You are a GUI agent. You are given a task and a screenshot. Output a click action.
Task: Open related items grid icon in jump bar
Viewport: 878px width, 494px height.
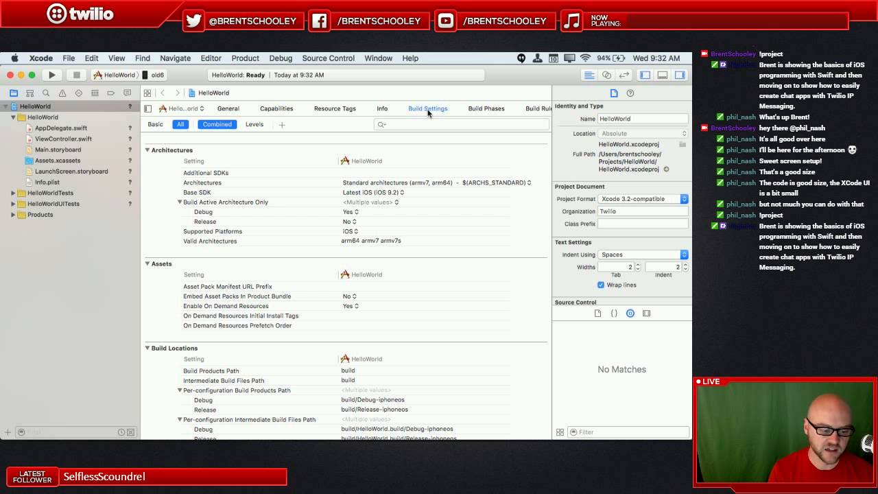tap(147, 93)
